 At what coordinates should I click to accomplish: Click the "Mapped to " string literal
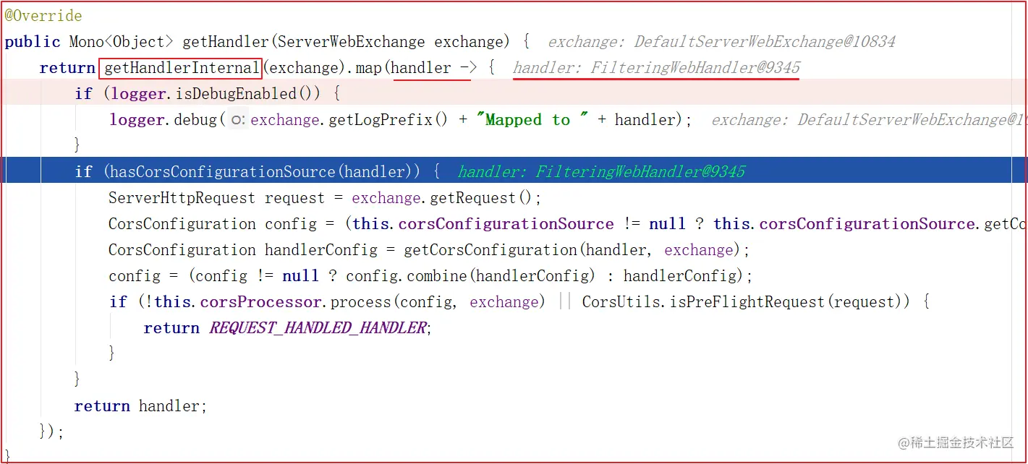point(532,120)
